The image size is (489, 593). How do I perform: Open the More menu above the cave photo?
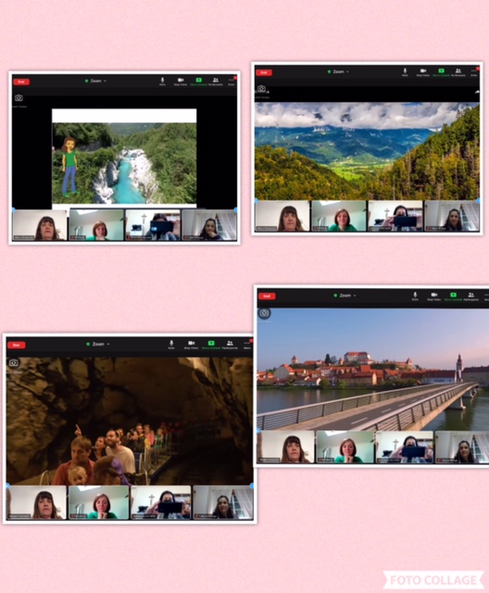click(x=247, y=345)
